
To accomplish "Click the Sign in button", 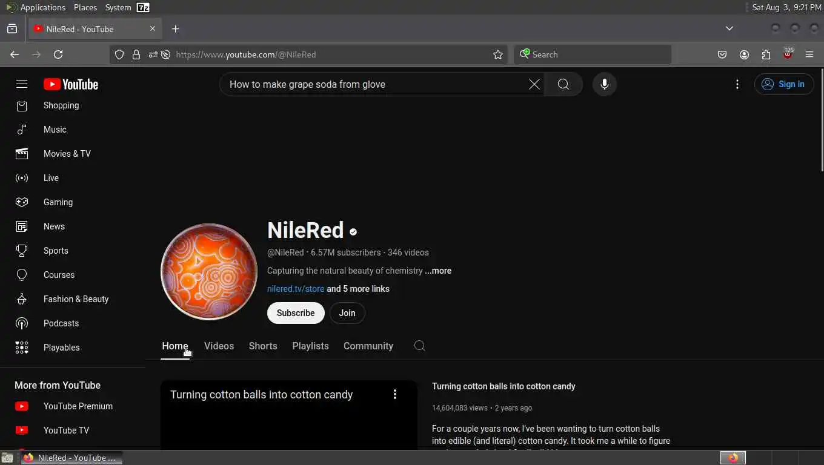I will pos(784,84).
